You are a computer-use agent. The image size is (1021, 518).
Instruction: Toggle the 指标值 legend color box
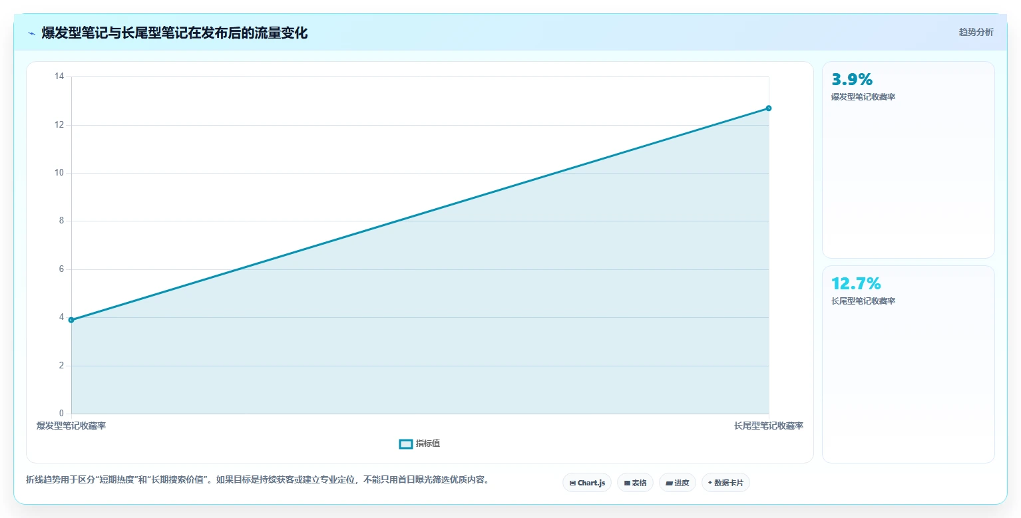tap(405, 444)
